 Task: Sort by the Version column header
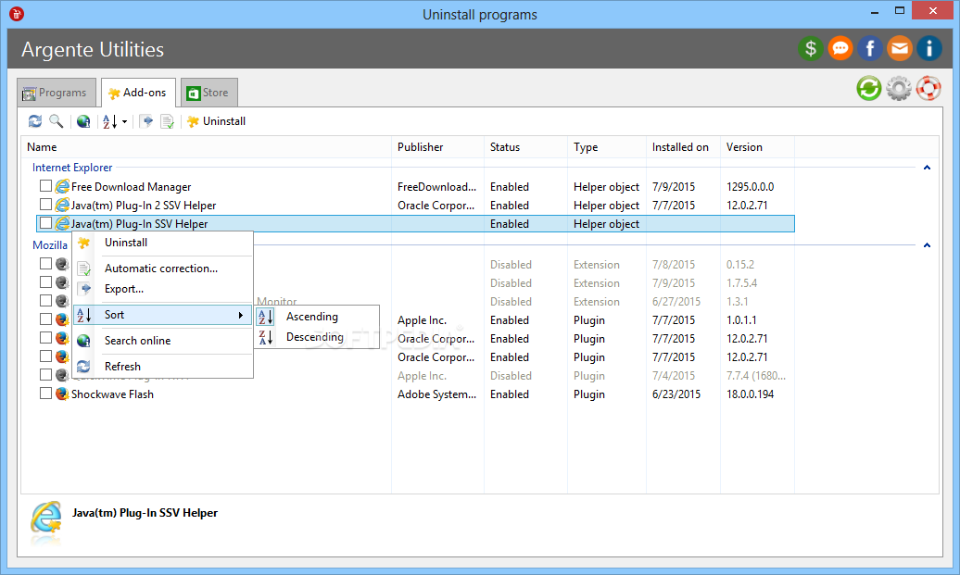(x=757, y=147)
